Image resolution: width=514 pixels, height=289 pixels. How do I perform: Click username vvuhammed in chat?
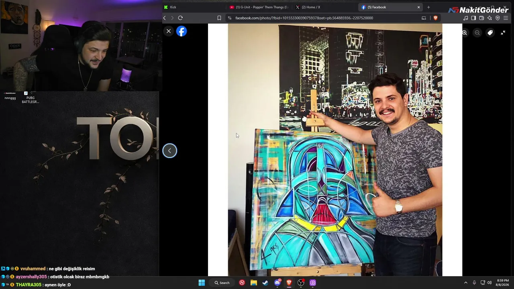(x=33, y=269)
